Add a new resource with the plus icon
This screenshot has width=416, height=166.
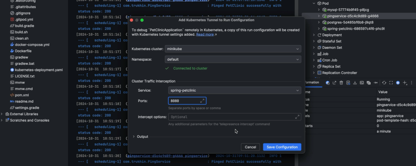pyautogui.click(x=404, y=83)
